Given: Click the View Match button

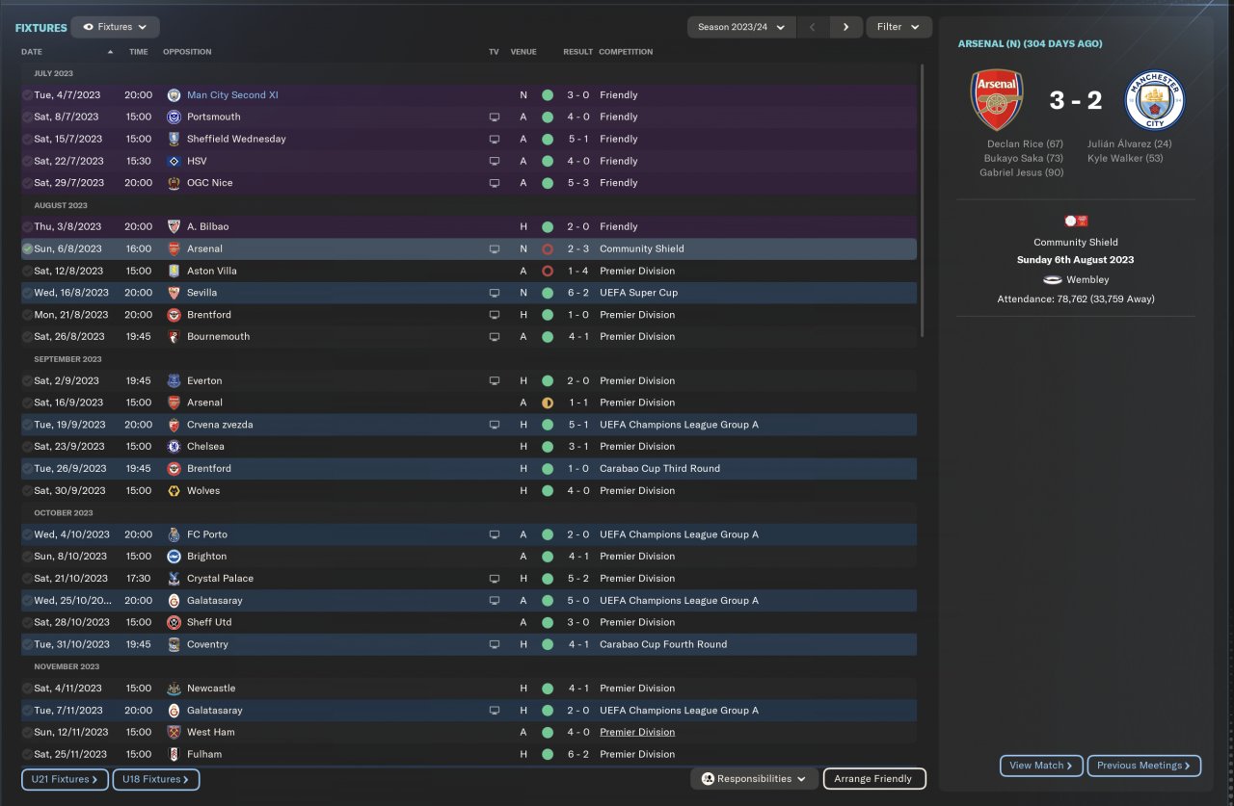Looking at the screenshot, I should click(1041, 766).
